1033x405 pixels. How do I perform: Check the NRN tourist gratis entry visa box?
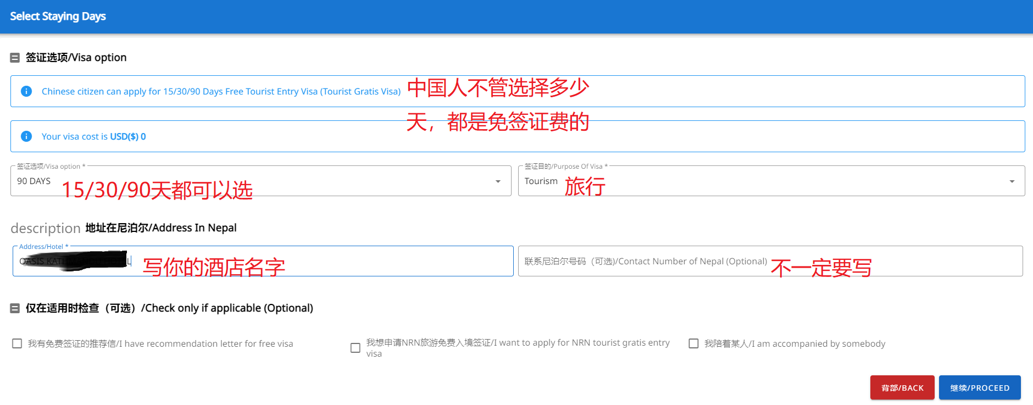(356, 348)
